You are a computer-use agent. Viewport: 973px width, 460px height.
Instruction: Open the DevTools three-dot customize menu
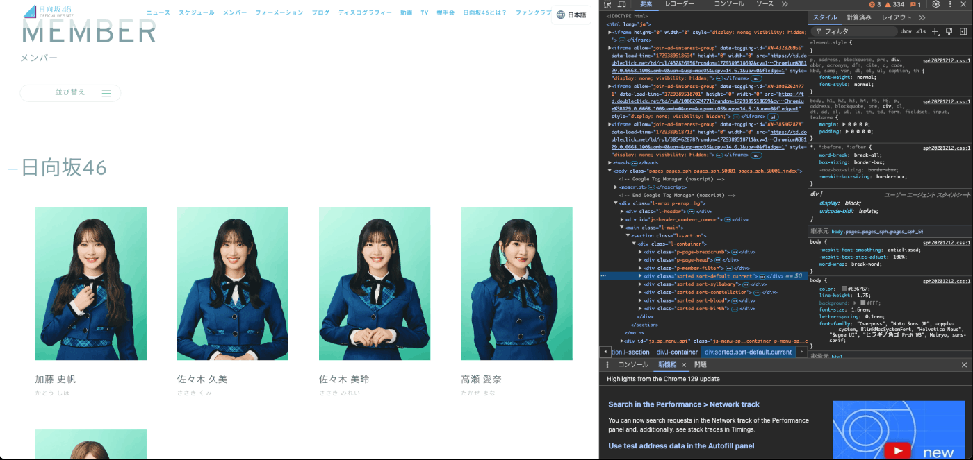951,4
